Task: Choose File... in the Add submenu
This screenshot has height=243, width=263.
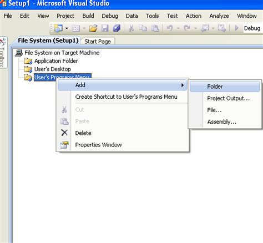Action: coord(225,110)
